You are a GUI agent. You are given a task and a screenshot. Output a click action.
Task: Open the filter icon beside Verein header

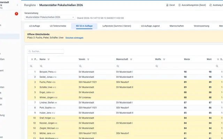88,59
